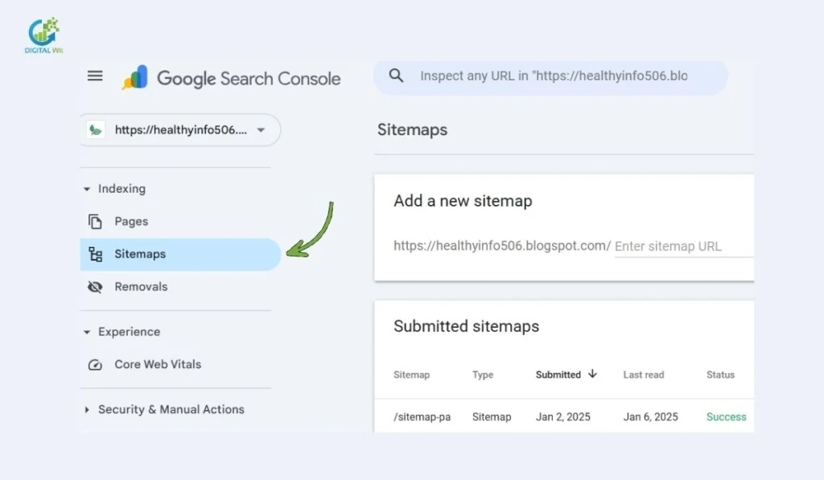The width and height of the screenshot is (824, 480).
Task: Collapse the Experience section
Action: coord(87,331)
